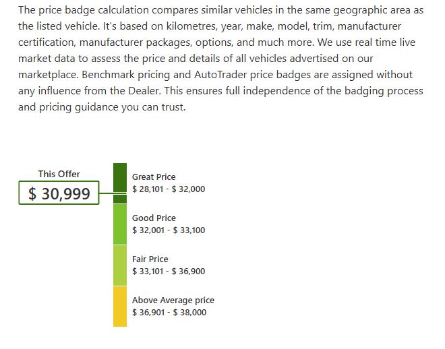Select the dark green Great Price bar segment

point(120,183)
